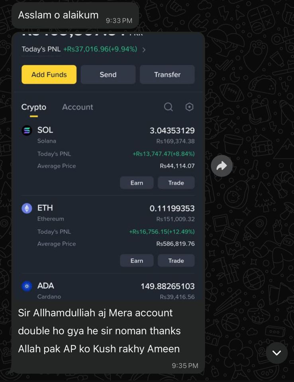The height and width of the screenshot is (382, 294).
Task: Tap the Cardano ADA coin logo
Action: tap(27, 286)
